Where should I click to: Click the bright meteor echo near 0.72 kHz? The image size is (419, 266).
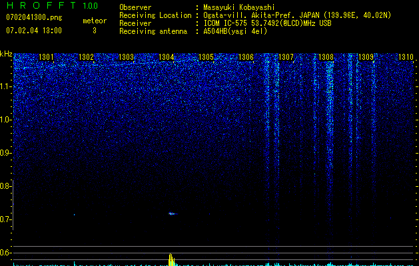coord(173,213)
